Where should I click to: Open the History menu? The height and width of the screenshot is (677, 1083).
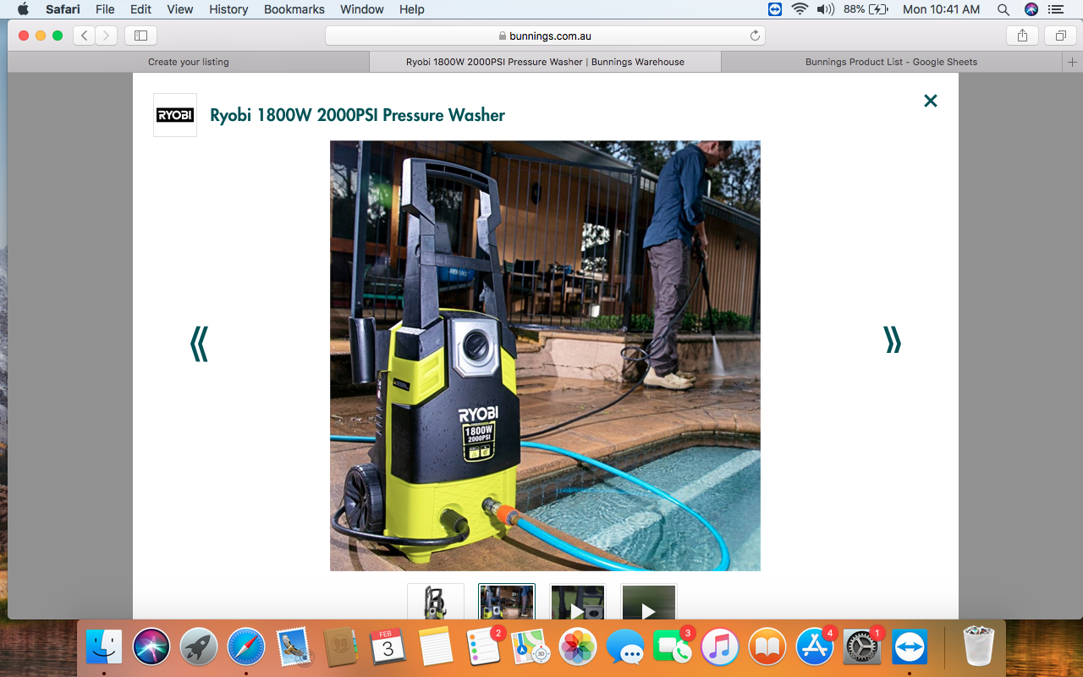coord(228,9)
